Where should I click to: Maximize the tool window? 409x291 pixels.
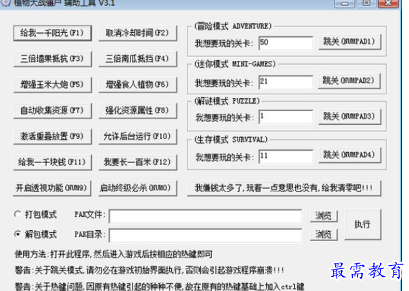click(366, 3)
